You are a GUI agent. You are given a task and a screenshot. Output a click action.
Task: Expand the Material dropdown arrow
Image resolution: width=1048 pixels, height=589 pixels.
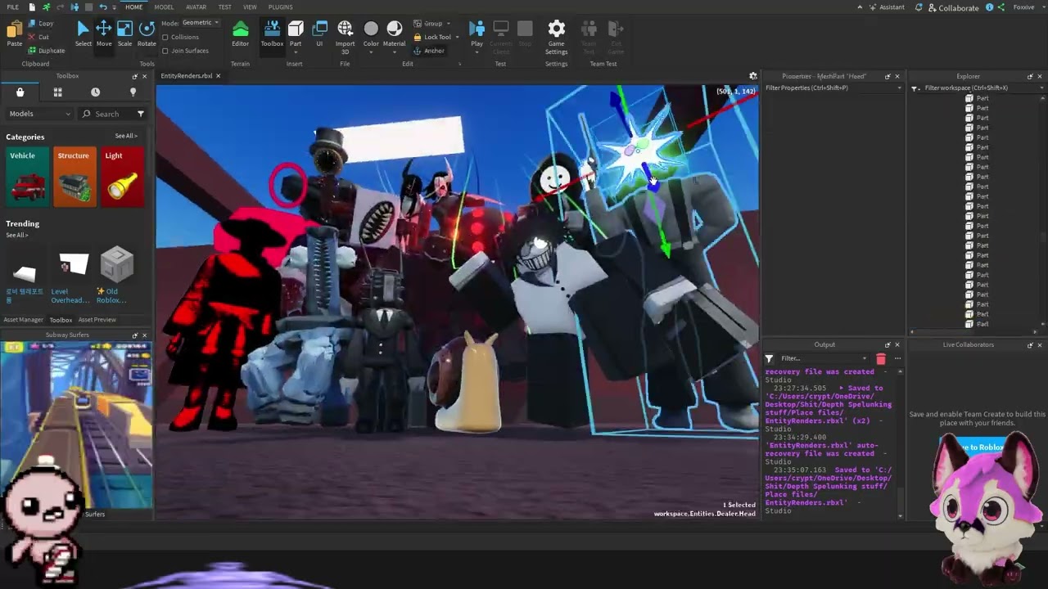click(x=394, y=52)
